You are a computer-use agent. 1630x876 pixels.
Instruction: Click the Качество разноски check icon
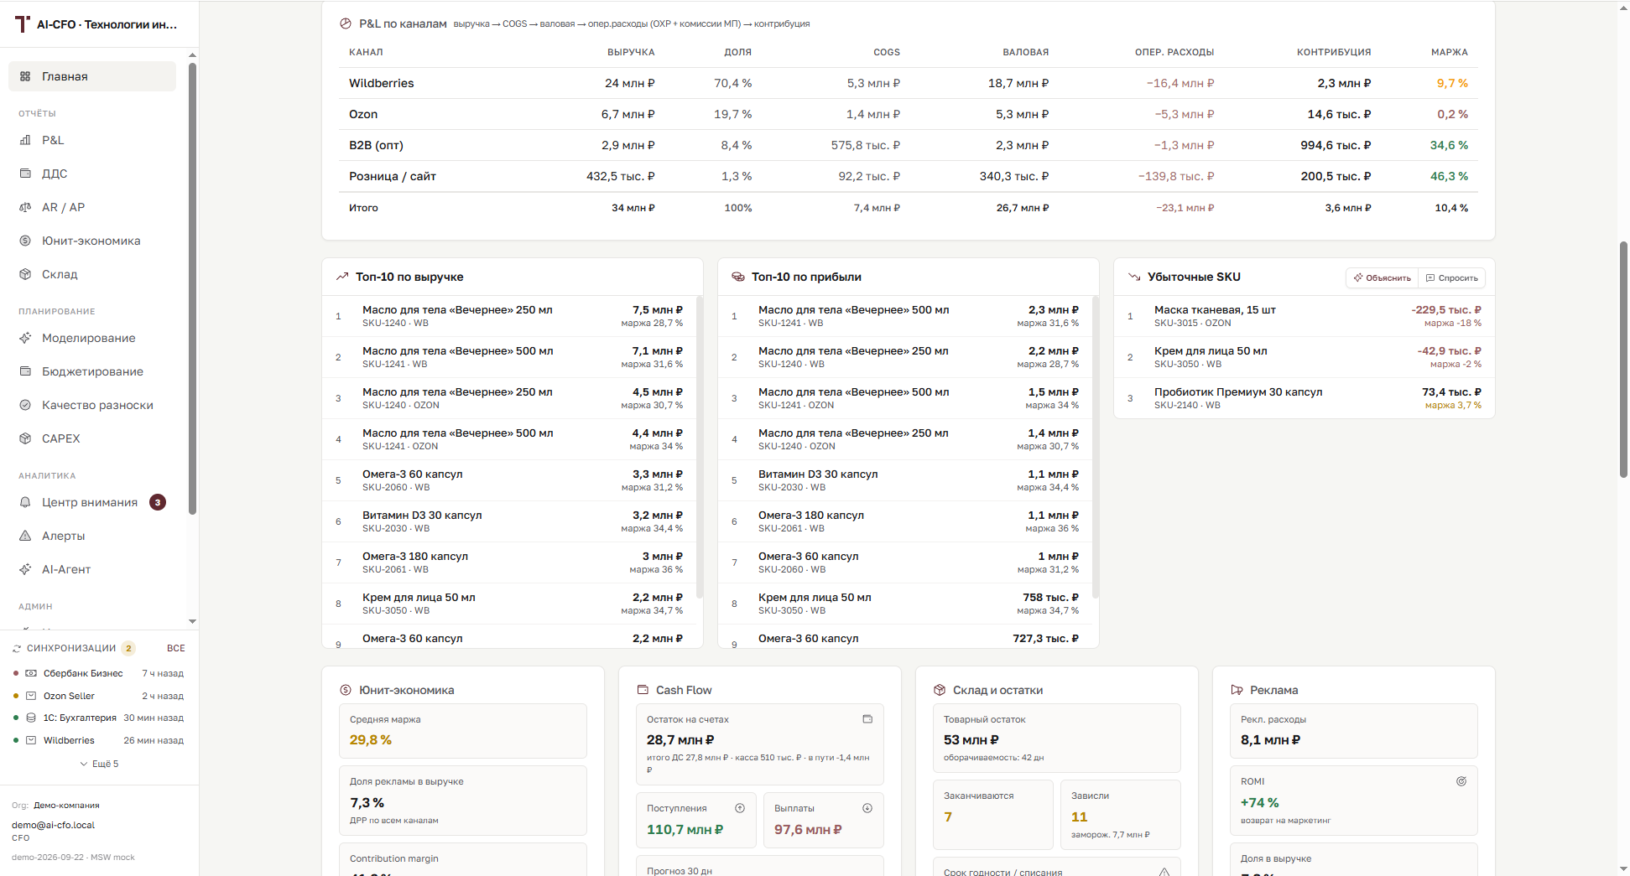tap(25, 405)
